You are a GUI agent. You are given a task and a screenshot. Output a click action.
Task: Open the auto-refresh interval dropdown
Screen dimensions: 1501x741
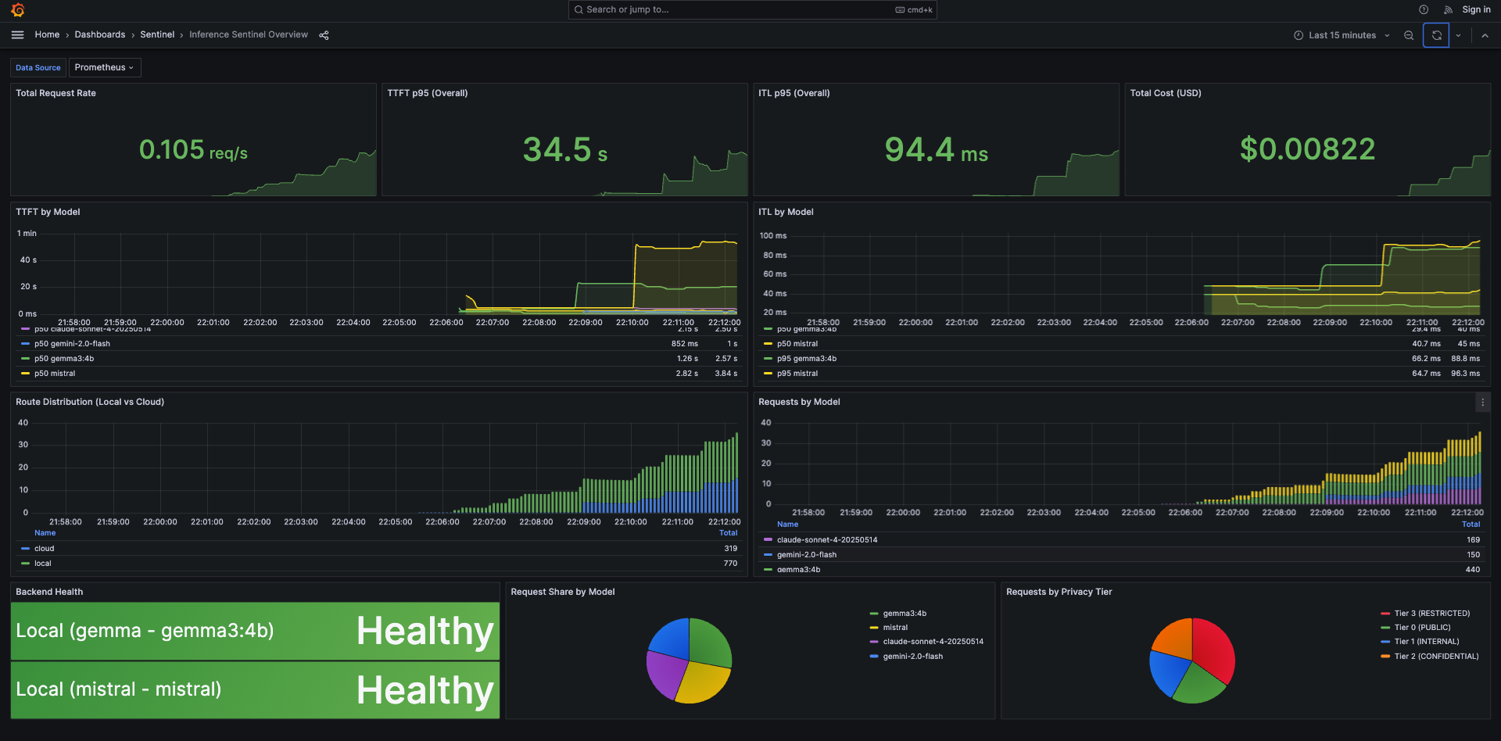click(x=1459, y=35)
